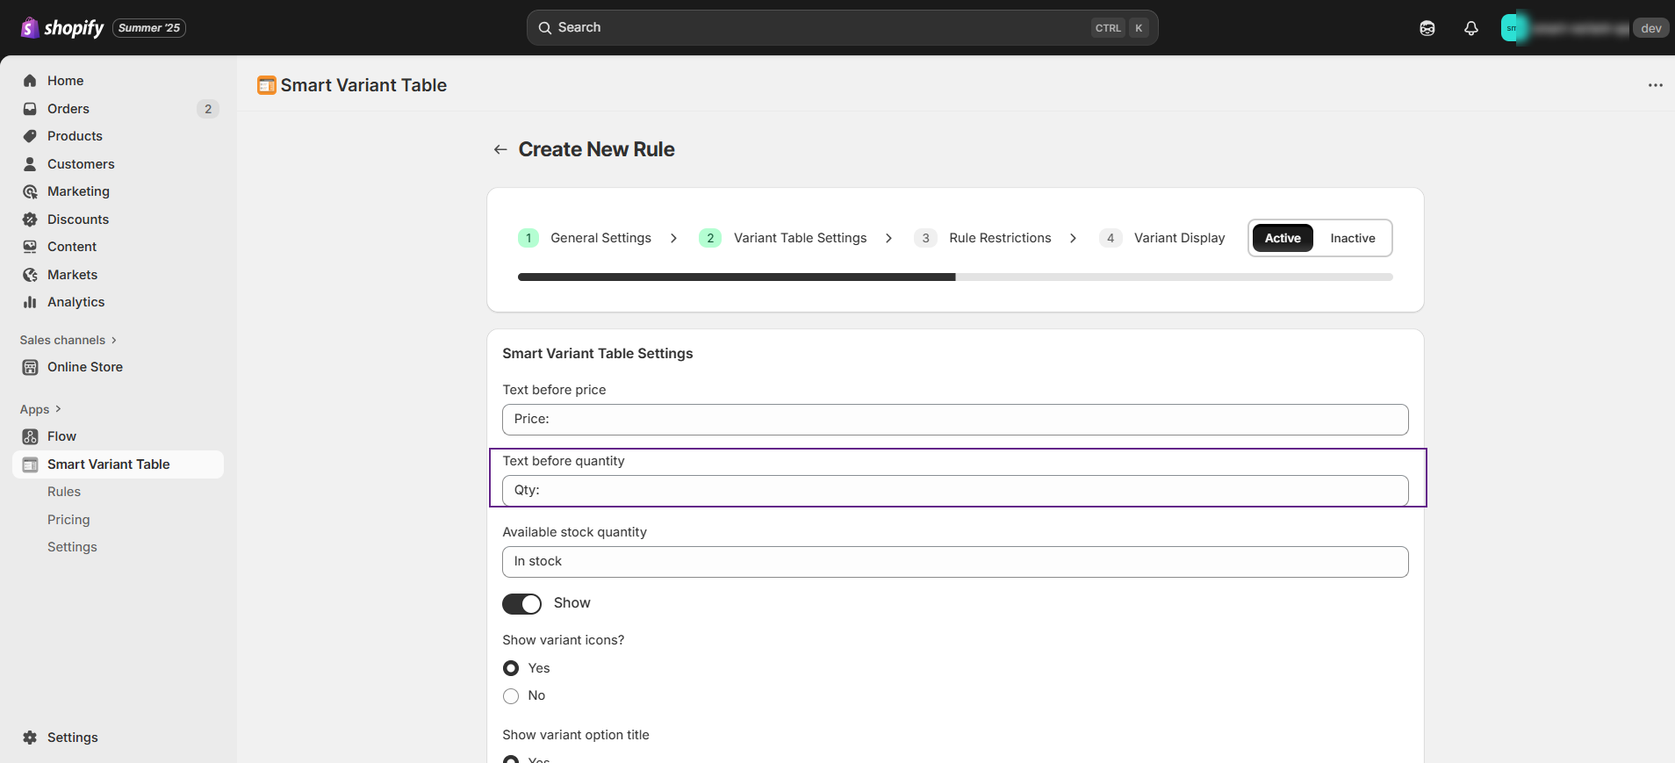Click the search magnifier icon
This screenshot has width=1675, height=763.
[x=545, y=28]
